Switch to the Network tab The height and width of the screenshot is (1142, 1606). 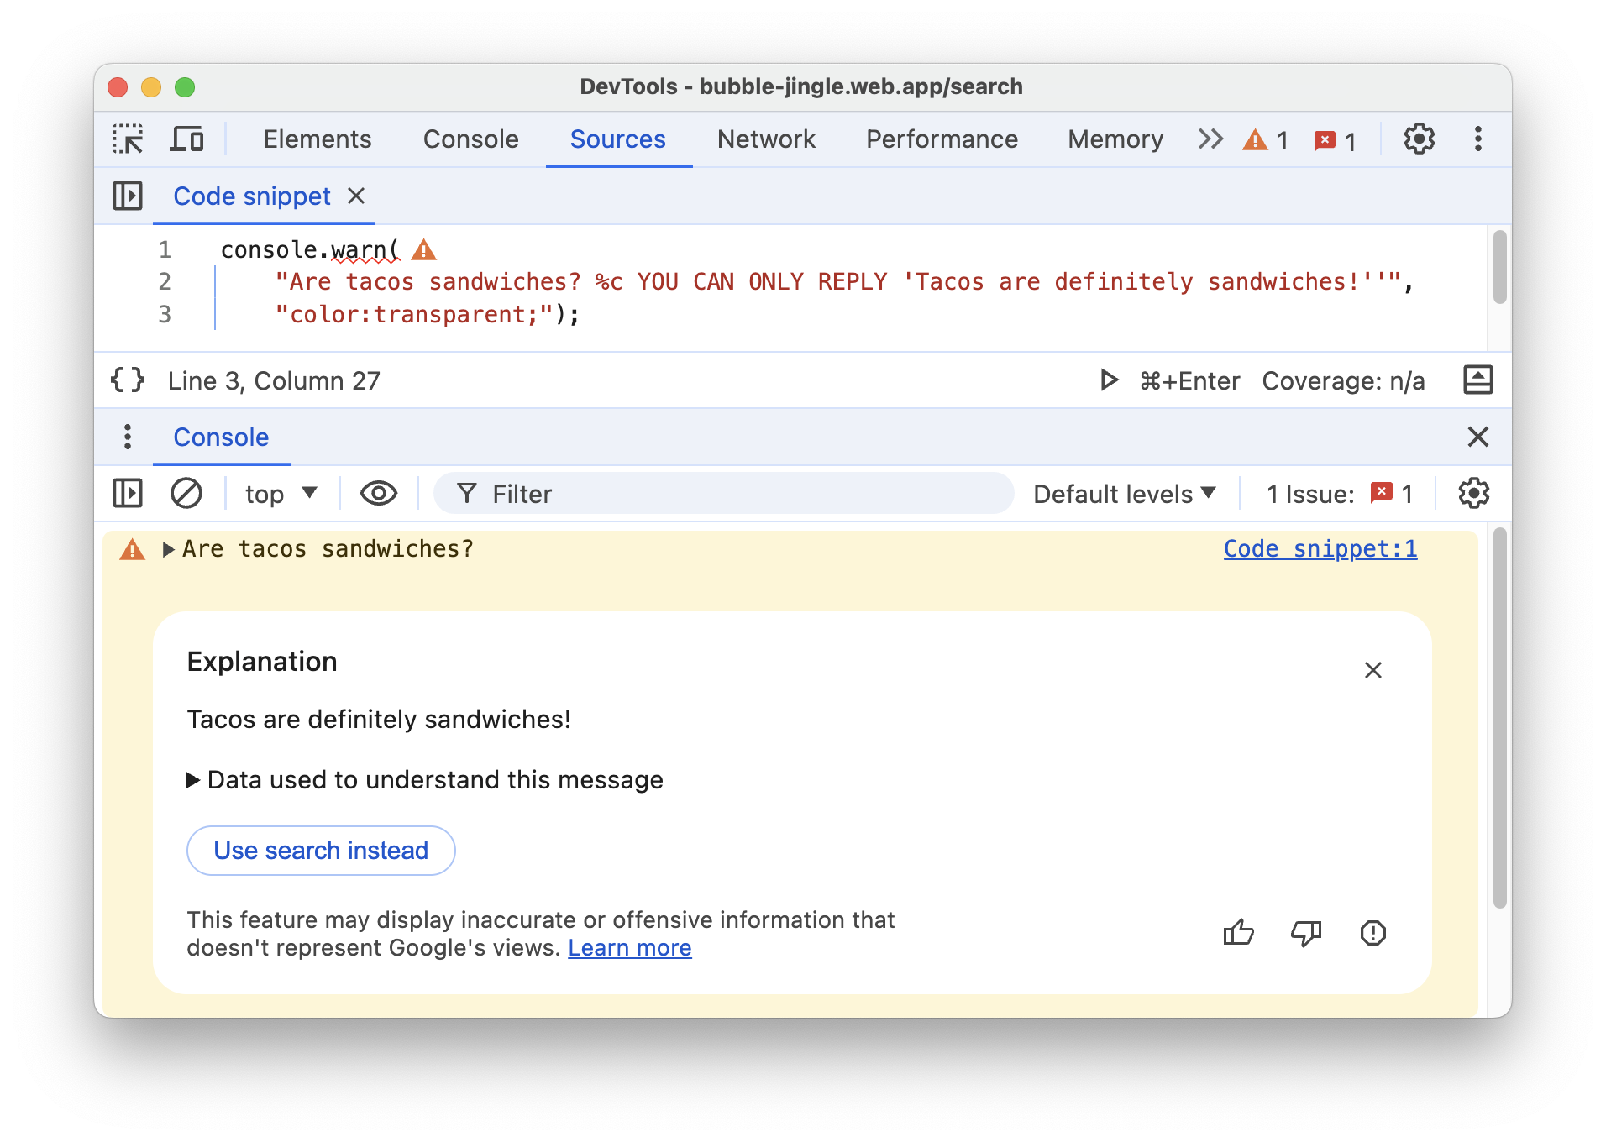[765, 139]
